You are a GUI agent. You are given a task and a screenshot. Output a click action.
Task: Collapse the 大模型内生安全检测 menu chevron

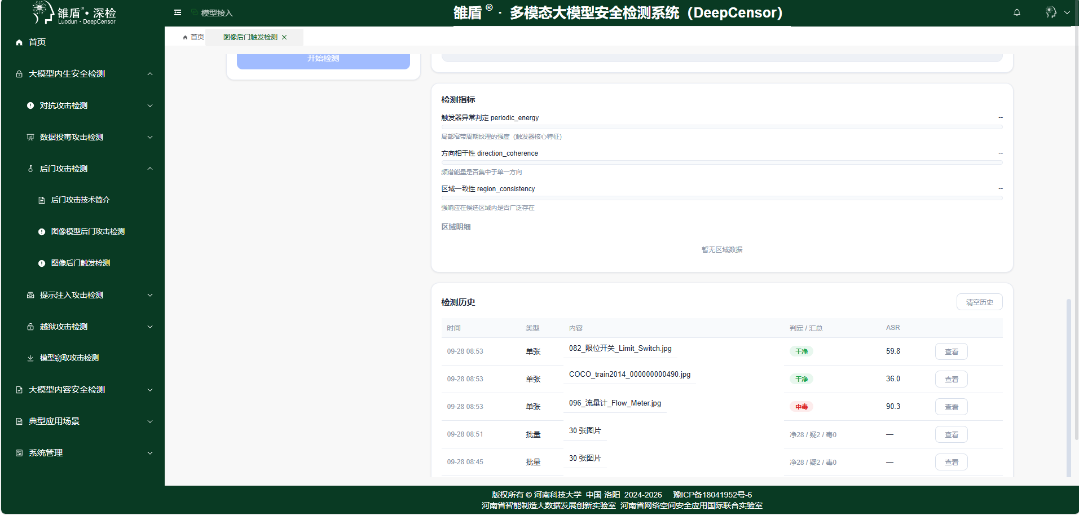tap(150, 74)
